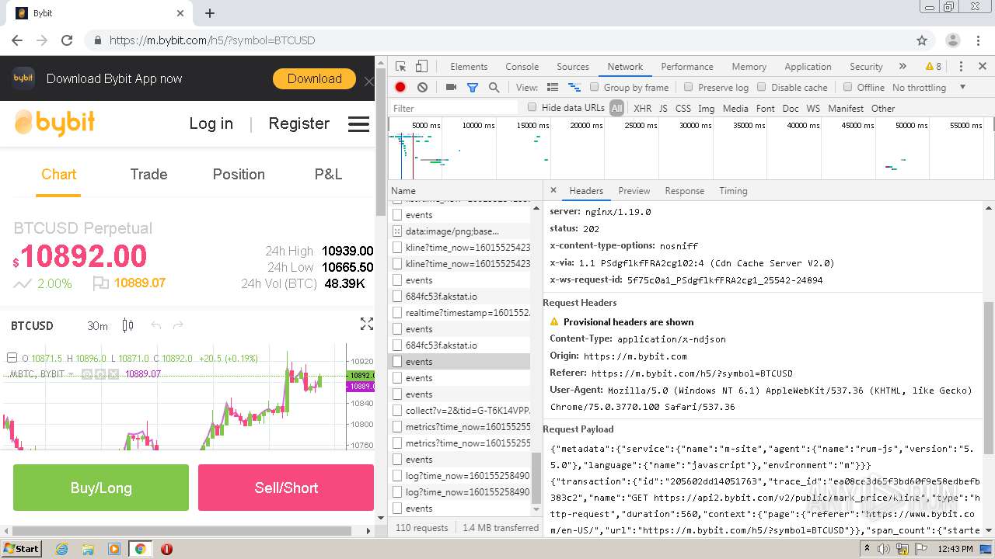The height and width of the screenshot is (559, 995).
Task: Click the network Filter text field
Action: pos(455,108)
